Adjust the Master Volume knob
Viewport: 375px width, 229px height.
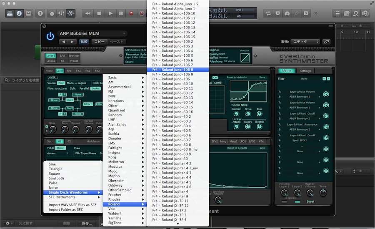pyautogui.click(x=310, y=193)
